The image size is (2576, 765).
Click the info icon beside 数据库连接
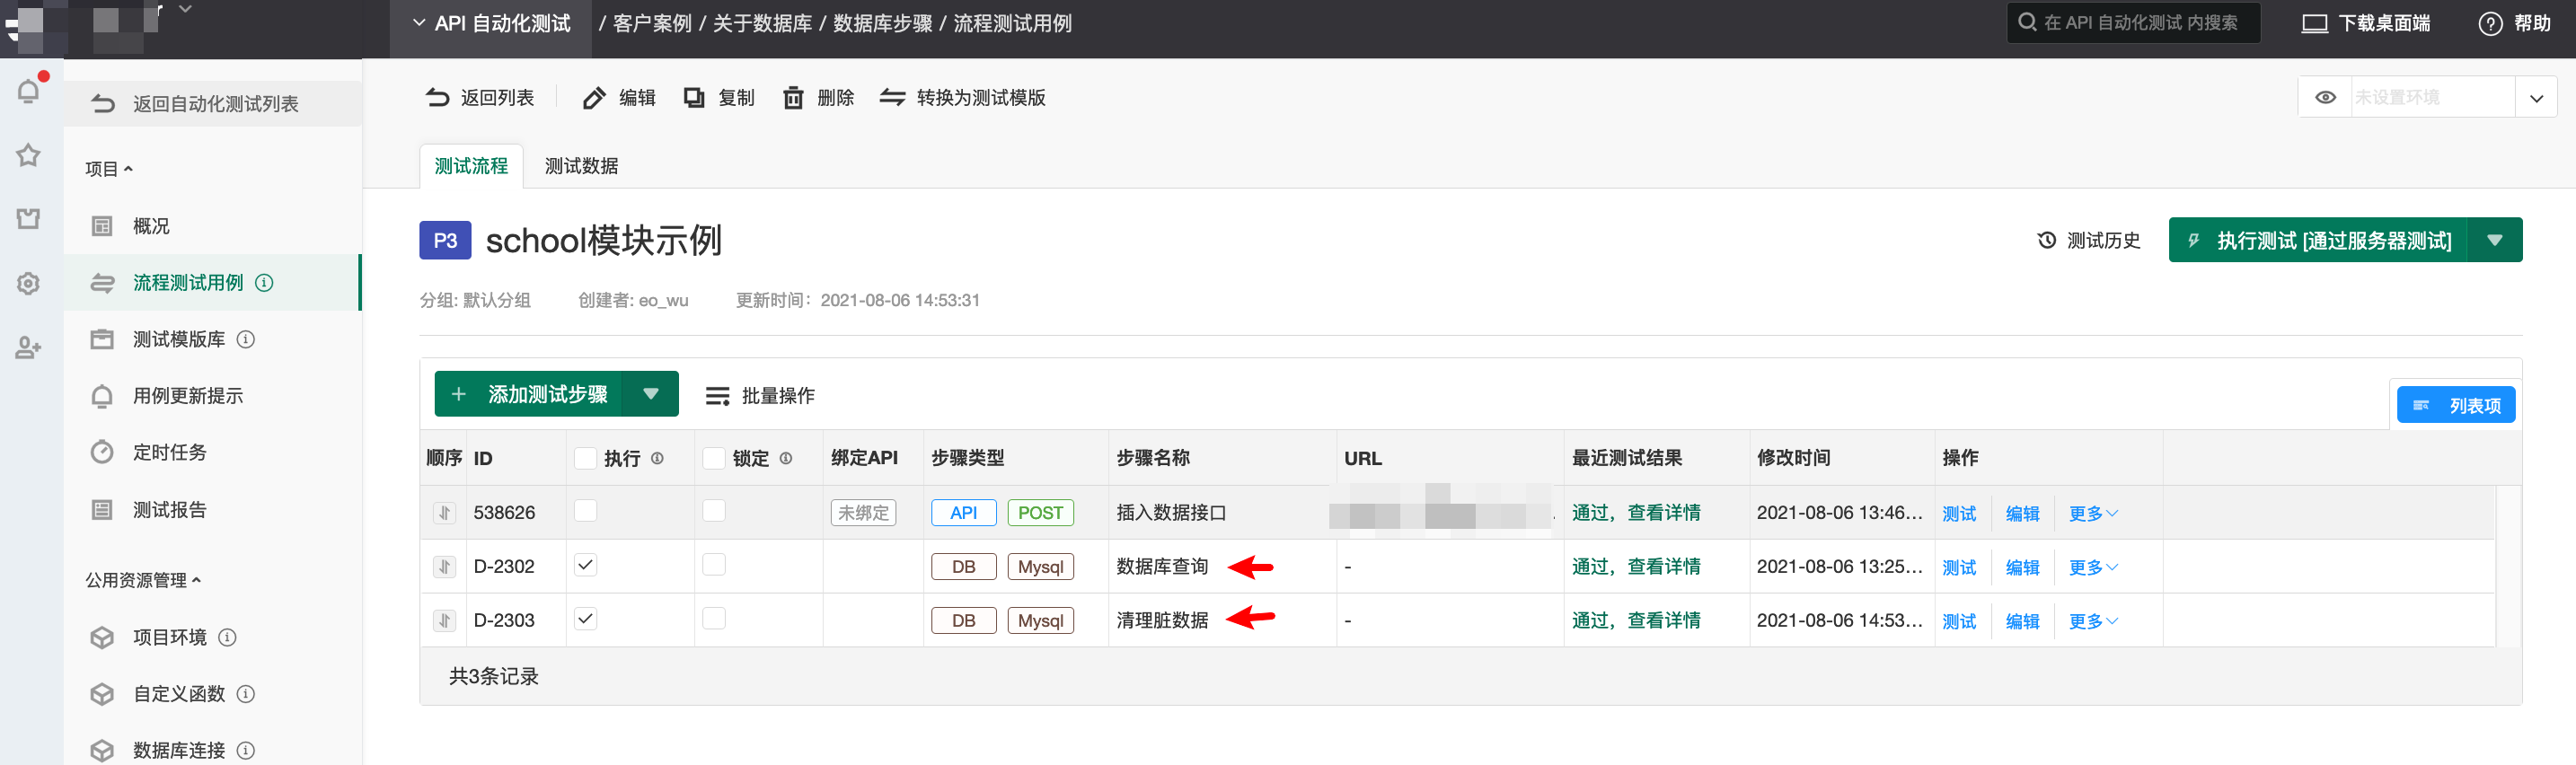[x=246, y=750]
